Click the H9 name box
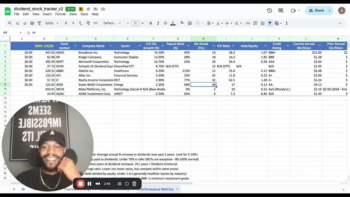The image size is (350, 197). (x=12, y=33)
